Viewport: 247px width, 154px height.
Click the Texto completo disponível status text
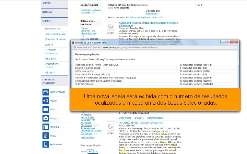(135, 113)
